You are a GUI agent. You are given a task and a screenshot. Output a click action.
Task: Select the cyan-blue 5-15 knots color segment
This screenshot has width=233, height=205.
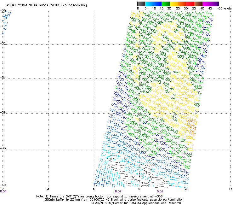tap(153, 4)
